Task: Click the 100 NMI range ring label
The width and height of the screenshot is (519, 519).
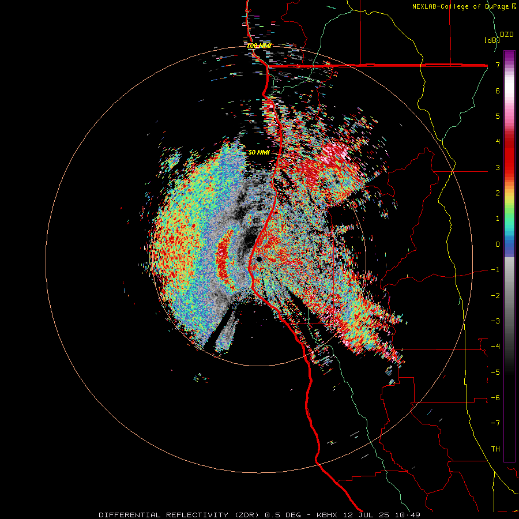Action: click(x=259, y=46)
